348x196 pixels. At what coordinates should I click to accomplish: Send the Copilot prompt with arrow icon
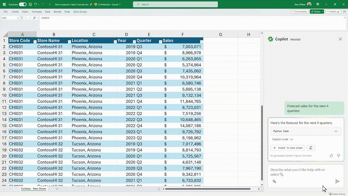(337, 181)
